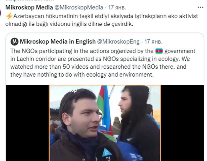Click the 17 янв. date of main tweet
The height and width of the screenshot is (161, 207).
pyautogui.click(x=117, y=8)
